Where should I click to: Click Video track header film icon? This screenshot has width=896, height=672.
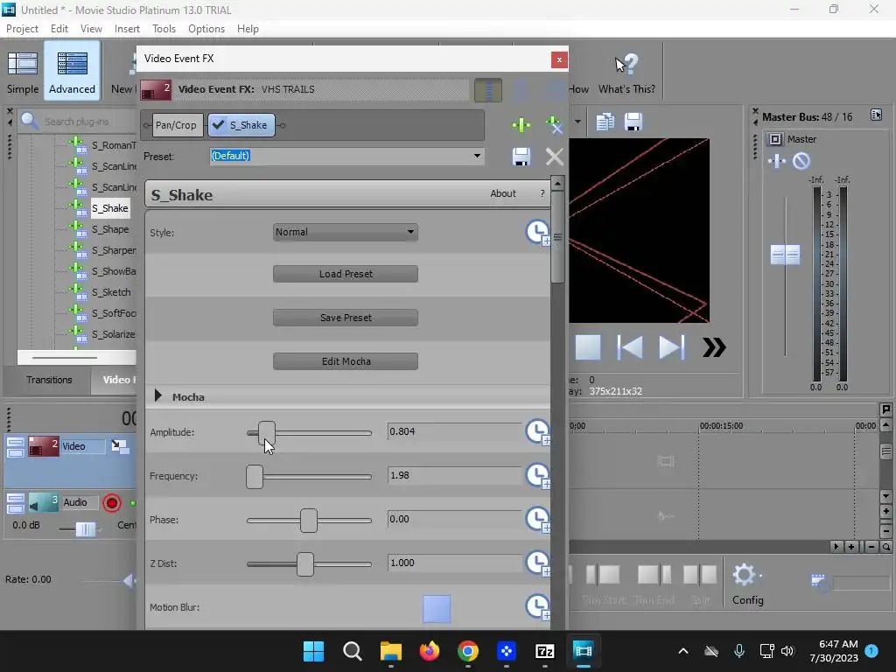[44, 446]
